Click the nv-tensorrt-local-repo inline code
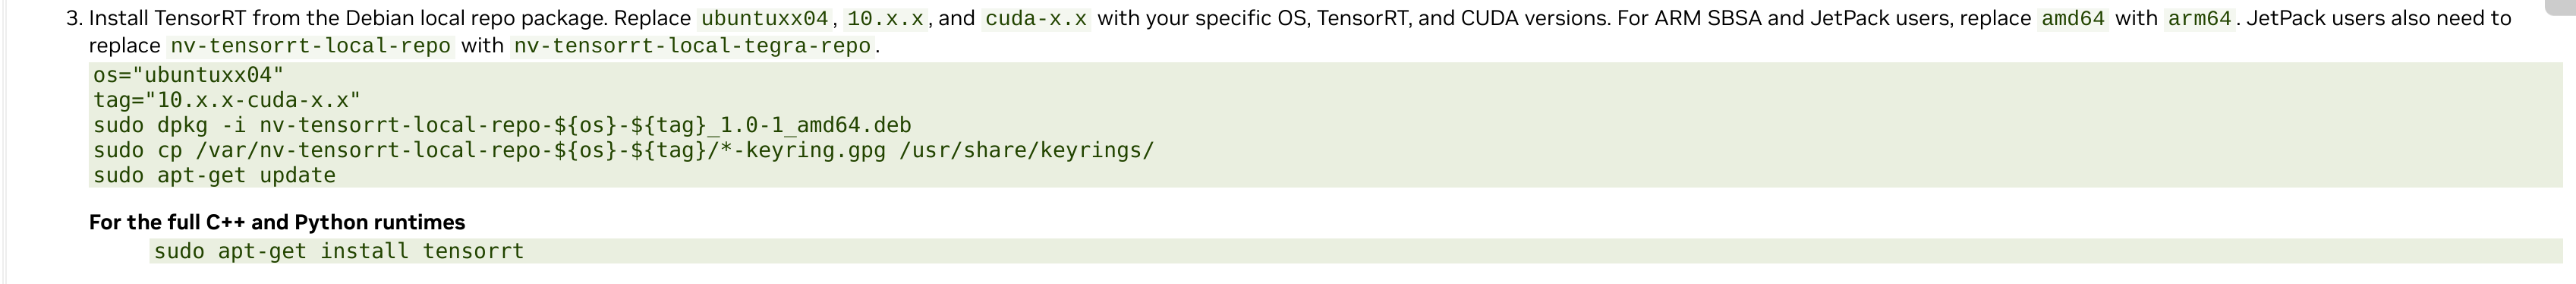Screen dimensions: 2576x284 coord(311,46)
